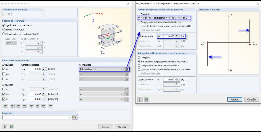Click the spinner on u+ displacement field
Screen dimensions: 261x132
[x=177, y=36]
